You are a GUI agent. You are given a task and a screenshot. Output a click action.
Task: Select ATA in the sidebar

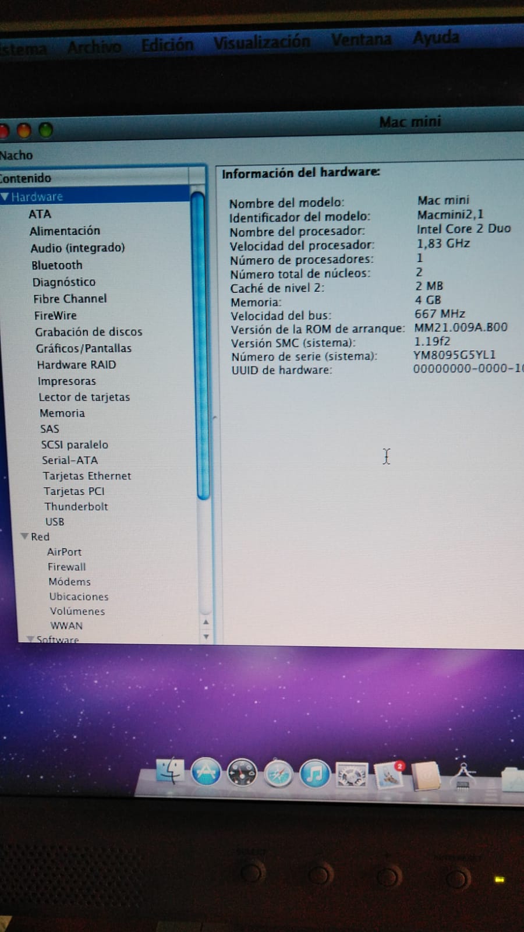(x=40, y=214)
